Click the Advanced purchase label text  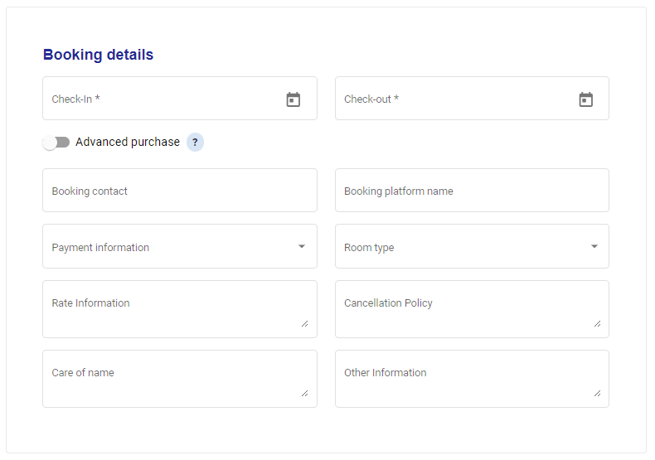pyautogui.click(x=128, y=142)
